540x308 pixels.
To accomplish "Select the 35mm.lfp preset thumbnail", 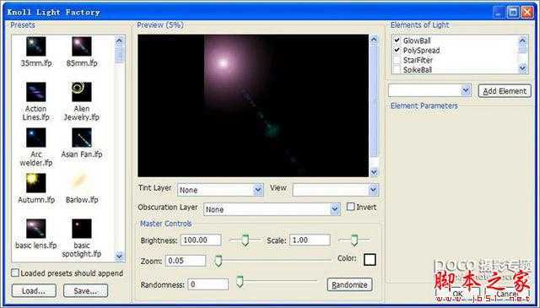I will coord(36,46).
